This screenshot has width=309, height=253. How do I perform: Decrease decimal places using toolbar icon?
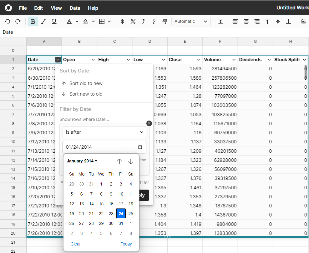pyautogui.click(x=154, y=21)
